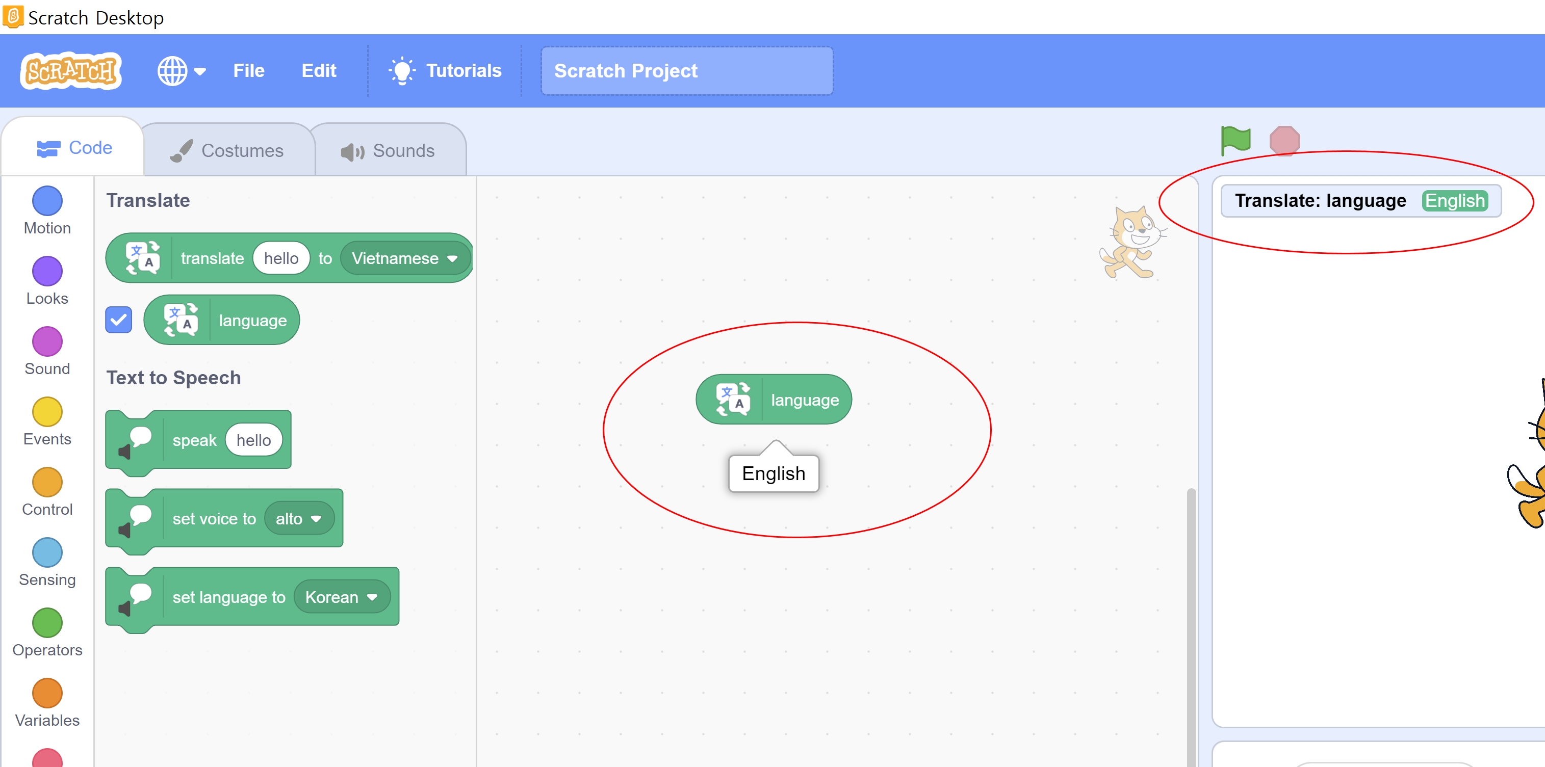The image size is (1545, 767).
Task: Select the Operators block category
Action: [x=47, y=632]
